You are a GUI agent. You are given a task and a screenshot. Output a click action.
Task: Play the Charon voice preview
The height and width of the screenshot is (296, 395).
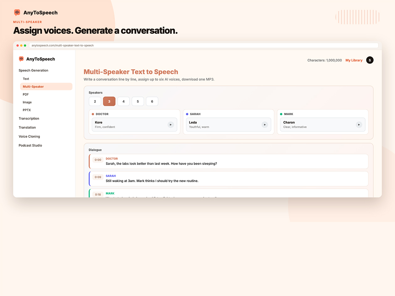click(359, 125)
